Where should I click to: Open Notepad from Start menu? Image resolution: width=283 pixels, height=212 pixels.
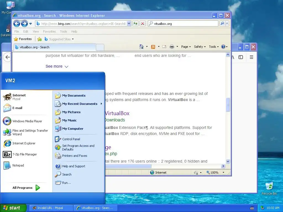(x=27, y=165)
